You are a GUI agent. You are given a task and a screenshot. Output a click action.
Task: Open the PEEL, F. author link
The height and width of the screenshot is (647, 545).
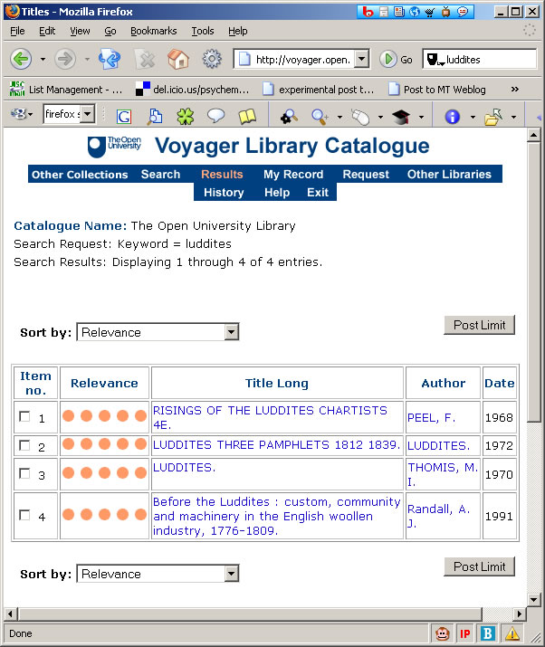[431, 417]
